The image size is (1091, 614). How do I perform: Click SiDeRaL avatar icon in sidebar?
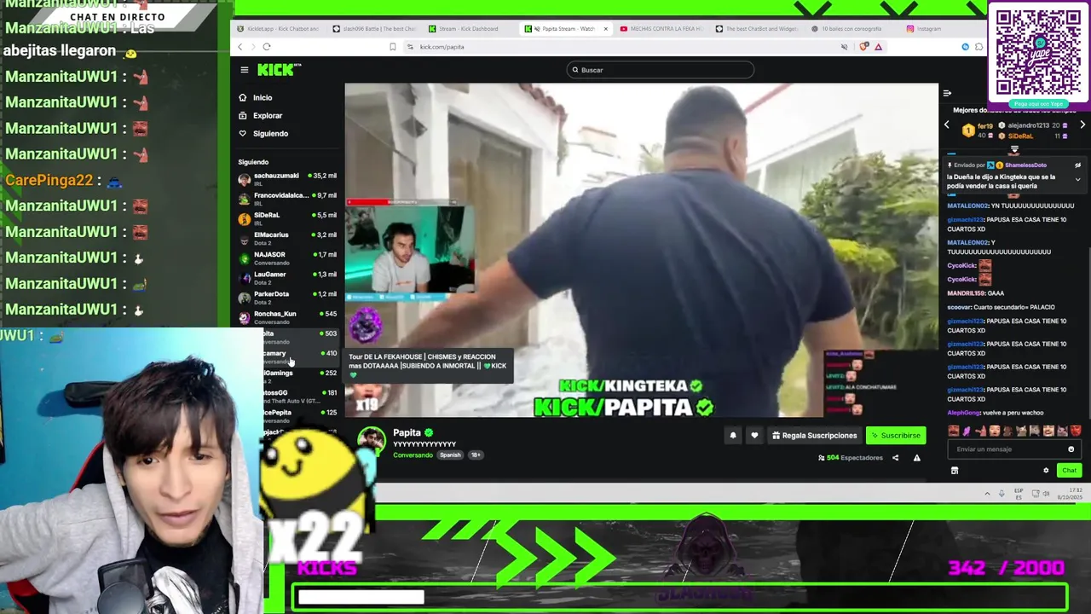245,218
